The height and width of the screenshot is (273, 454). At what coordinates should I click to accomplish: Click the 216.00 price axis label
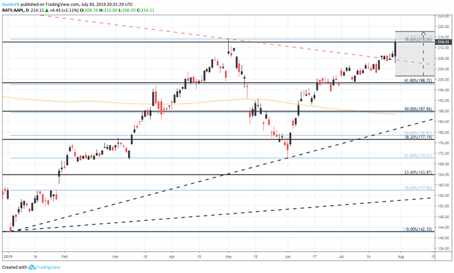pos(445,37)
